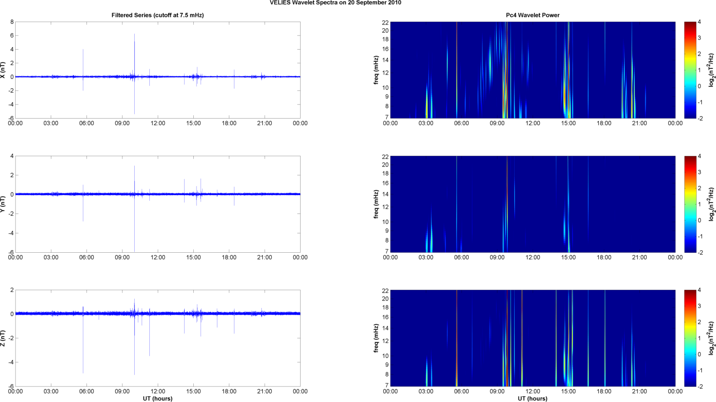Click UT (hours) label under Z plot

pos(157,399)
